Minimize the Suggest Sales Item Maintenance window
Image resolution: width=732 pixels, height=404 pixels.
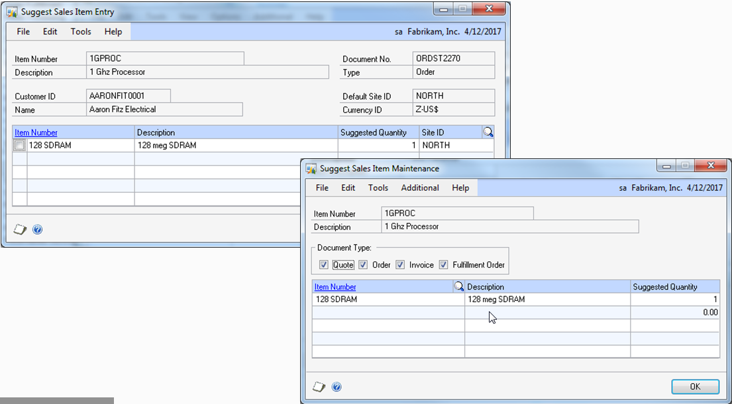[666, 165]
